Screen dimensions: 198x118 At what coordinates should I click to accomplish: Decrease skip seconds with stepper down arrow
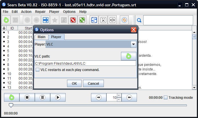pos(119,99)
